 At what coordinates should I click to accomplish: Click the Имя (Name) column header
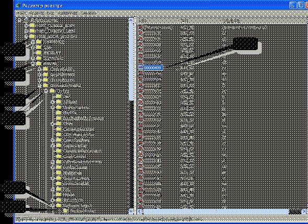[x=142, y=20]
